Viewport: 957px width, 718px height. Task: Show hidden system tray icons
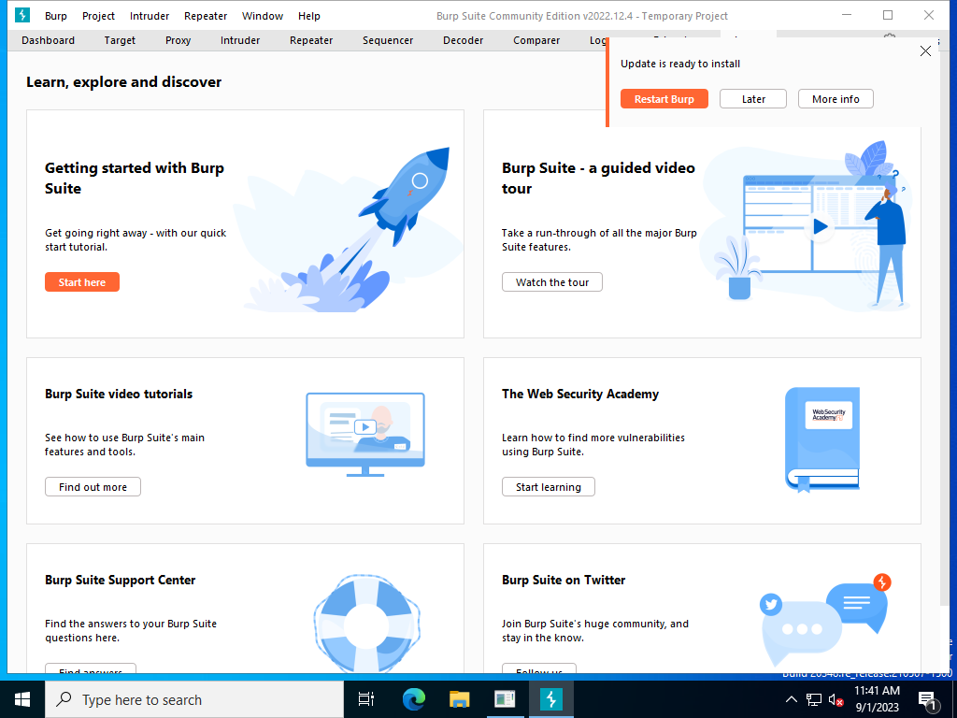point(791,699)
